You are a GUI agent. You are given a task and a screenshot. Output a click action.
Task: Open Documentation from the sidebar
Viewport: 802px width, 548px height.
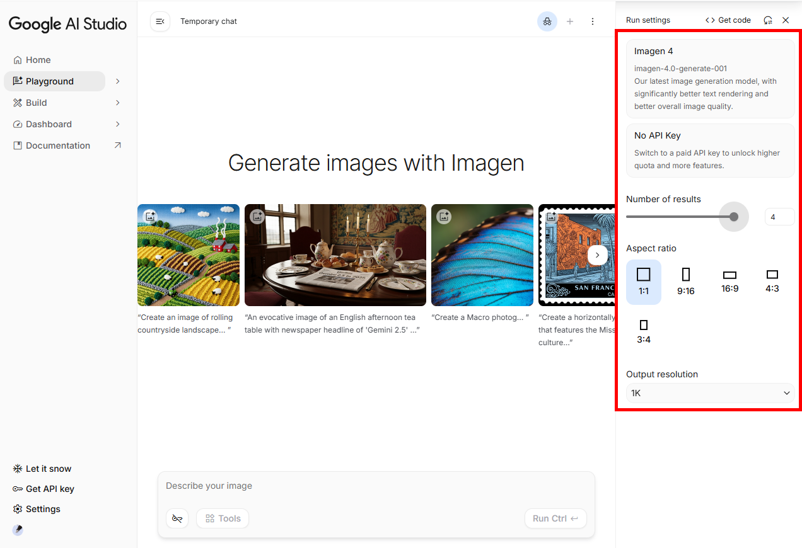pos(58,146)
